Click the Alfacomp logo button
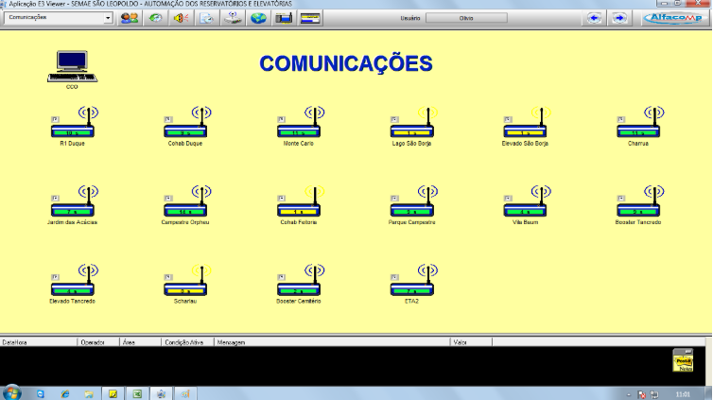This screenshot has width=713, height=400. (x=673, y=18)
